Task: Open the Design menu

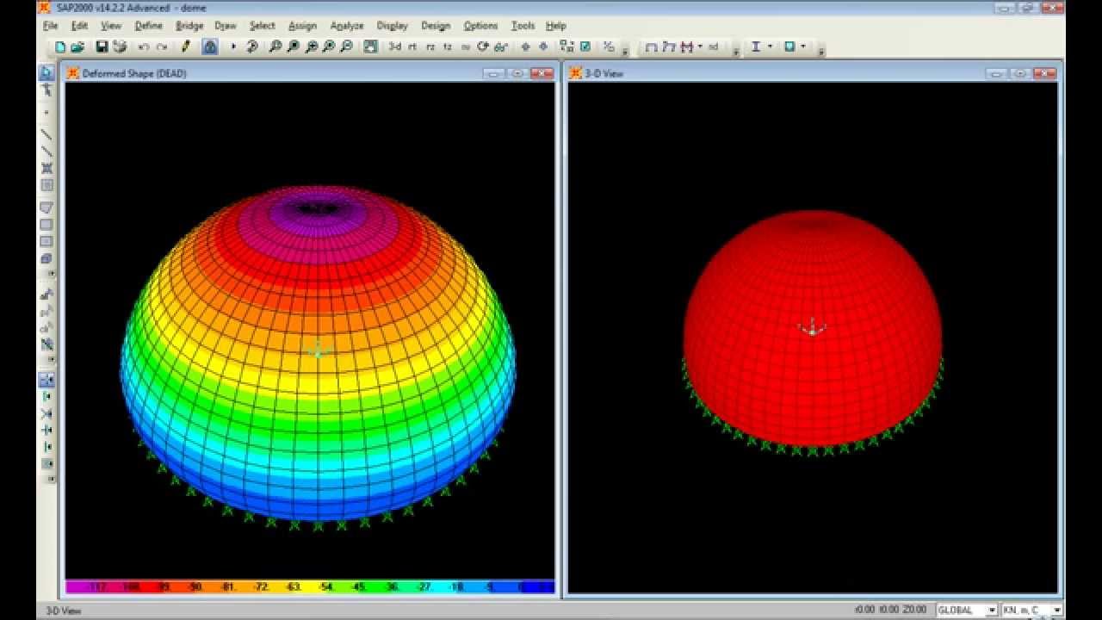Action: 436,26
